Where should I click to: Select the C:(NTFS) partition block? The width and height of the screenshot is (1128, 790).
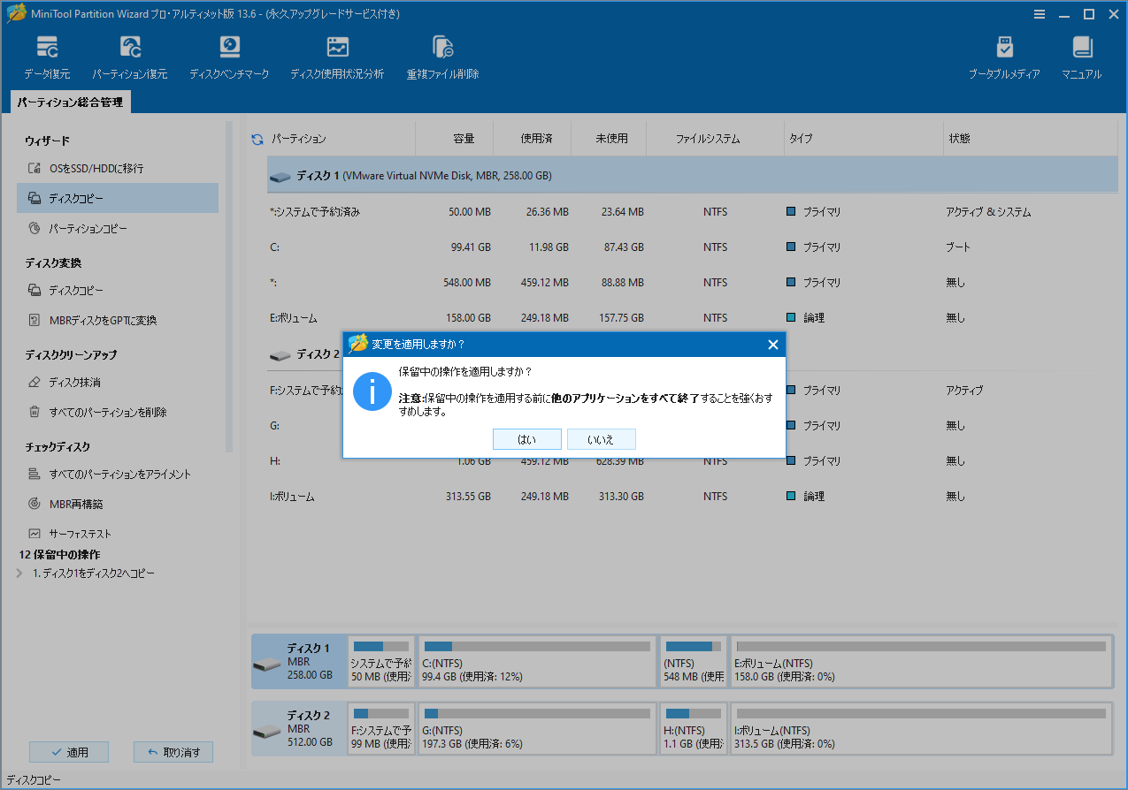tap(537, 661)
